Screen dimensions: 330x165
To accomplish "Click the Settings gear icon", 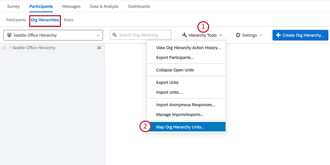I will 238,35.
